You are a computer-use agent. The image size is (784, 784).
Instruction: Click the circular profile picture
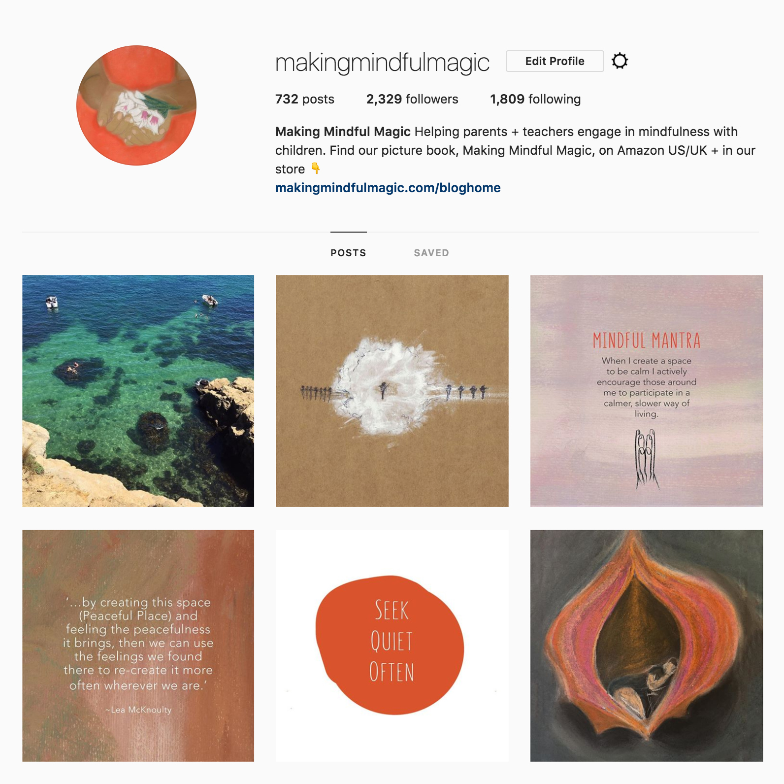(x=136, y=105)
